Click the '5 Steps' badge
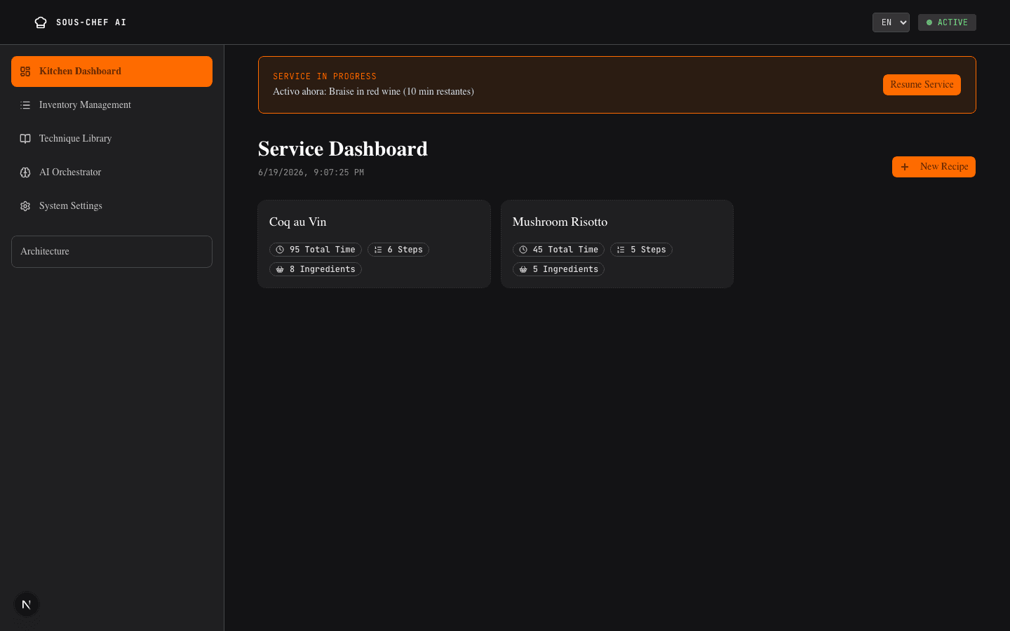Screen dimensions: 1010x631 (x=641, y=250)
